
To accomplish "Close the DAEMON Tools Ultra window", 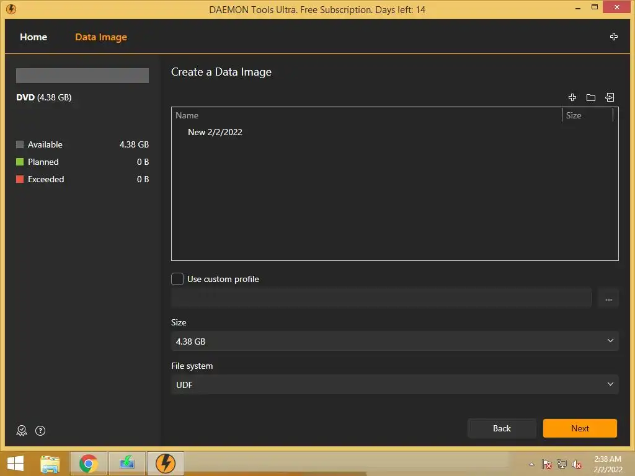I will [617, 7].
